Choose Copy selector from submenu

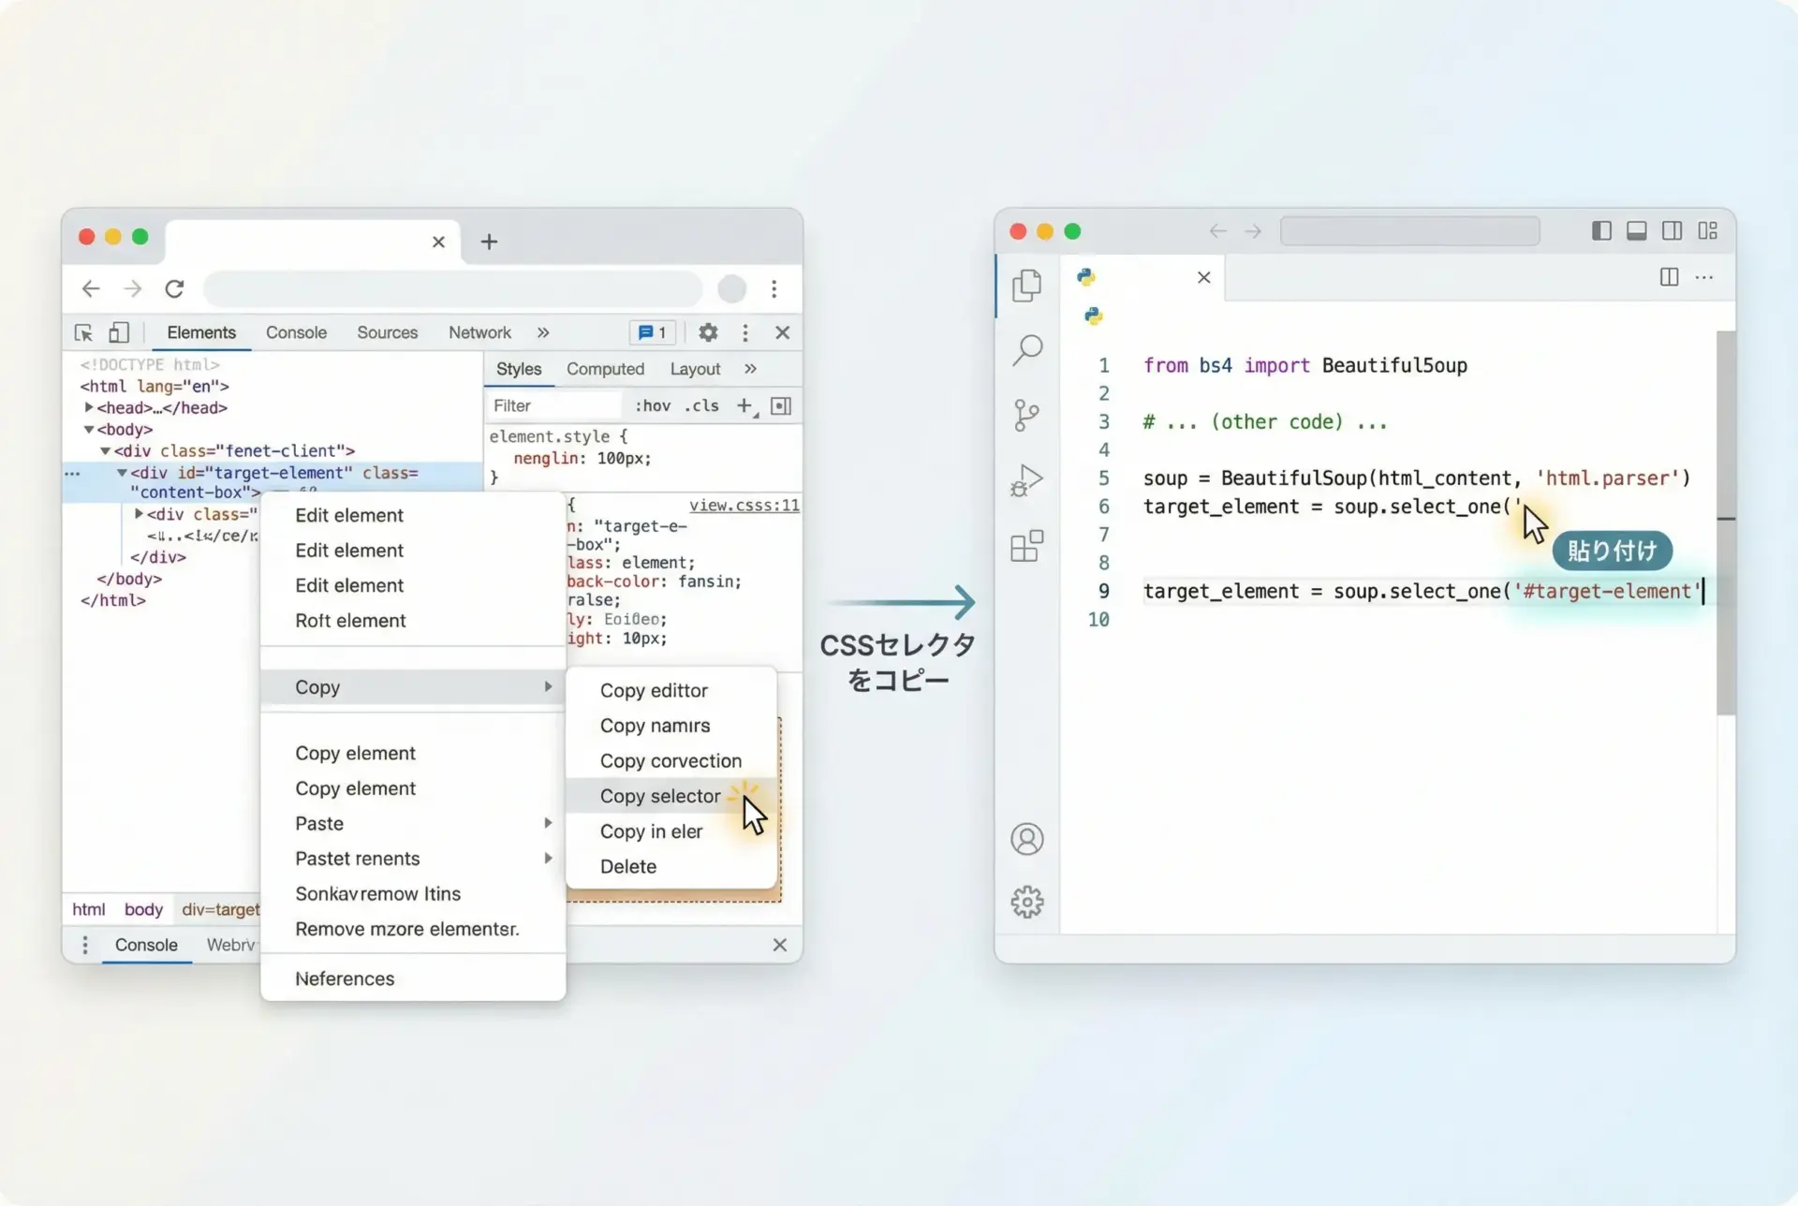660,796
